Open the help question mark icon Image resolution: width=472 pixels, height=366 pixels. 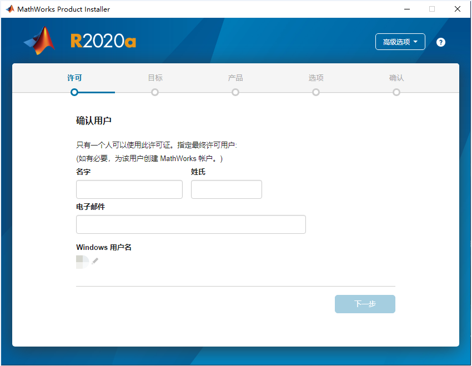[441, 42]
